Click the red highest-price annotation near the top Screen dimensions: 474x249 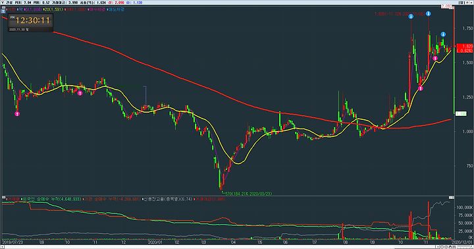400,14
